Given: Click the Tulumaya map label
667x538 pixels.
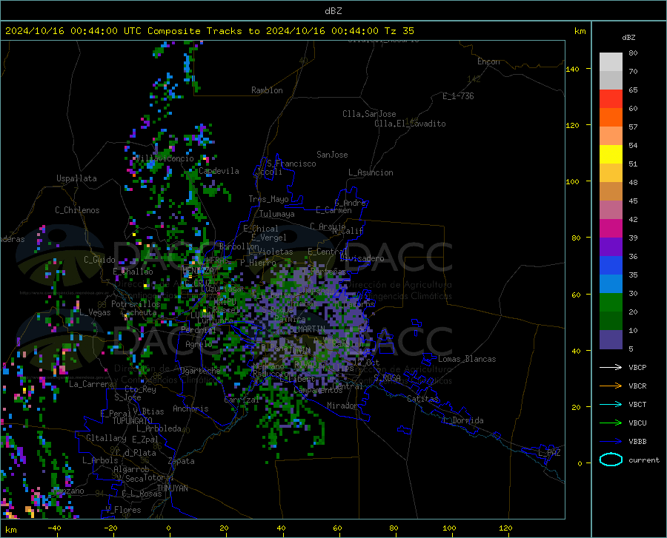Looking at the screenshot, I should [277, 214].
